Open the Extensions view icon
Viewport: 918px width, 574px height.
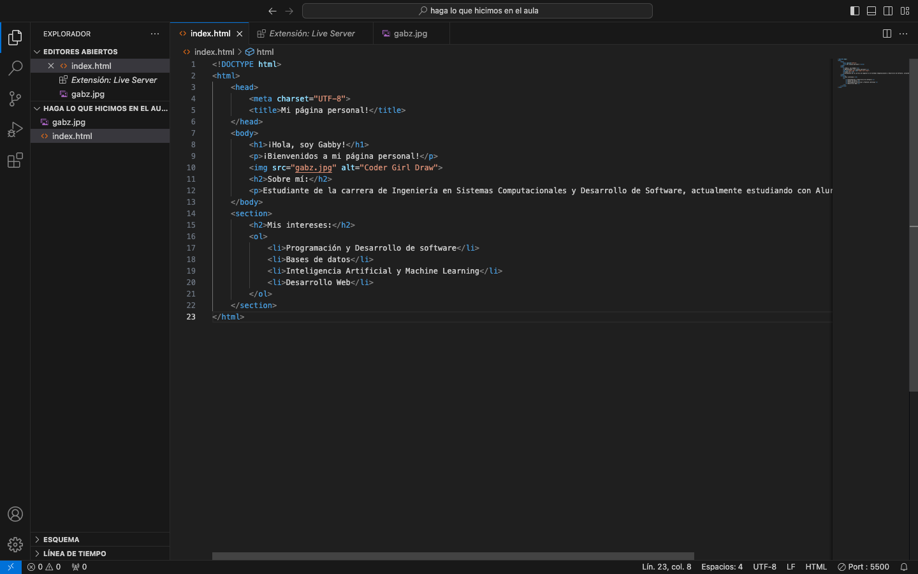point(15,160)
